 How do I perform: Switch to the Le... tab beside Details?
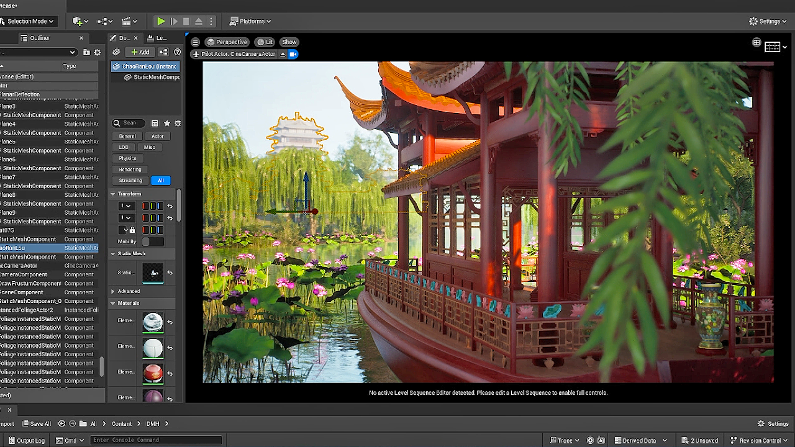(x=157, y=38)
